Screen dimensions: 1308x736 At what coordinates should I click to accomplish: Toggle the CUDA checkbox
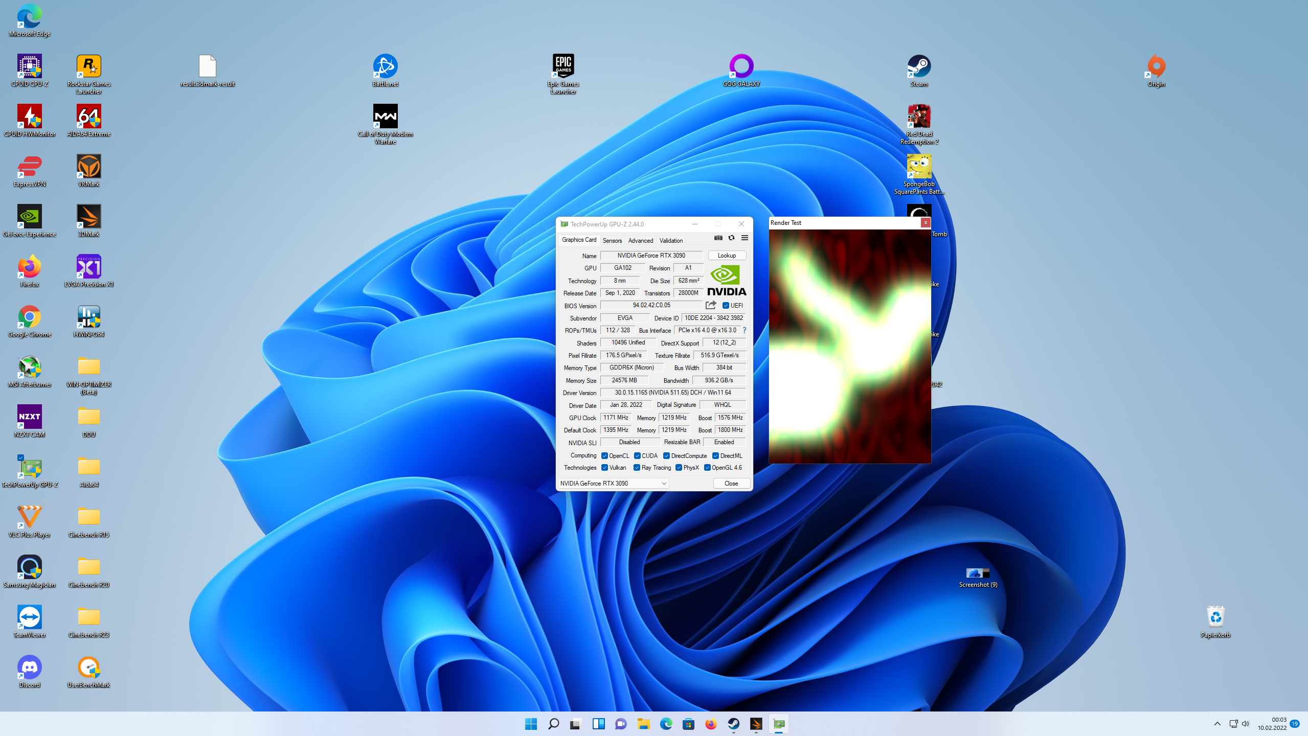(637, 456)
